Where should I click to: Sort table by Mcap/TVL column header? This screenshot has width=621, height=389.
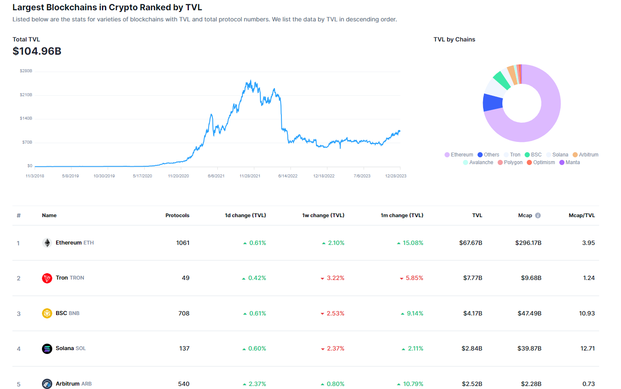coord(582,215)
